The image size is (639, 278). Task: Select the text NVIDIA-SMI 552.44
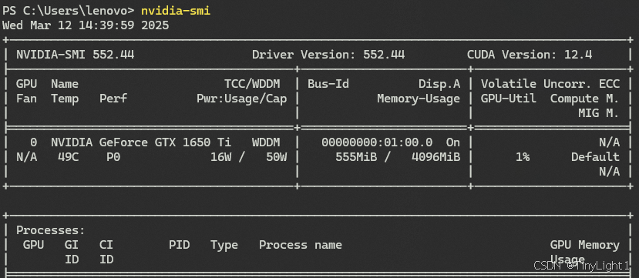(x=75, y=55)
